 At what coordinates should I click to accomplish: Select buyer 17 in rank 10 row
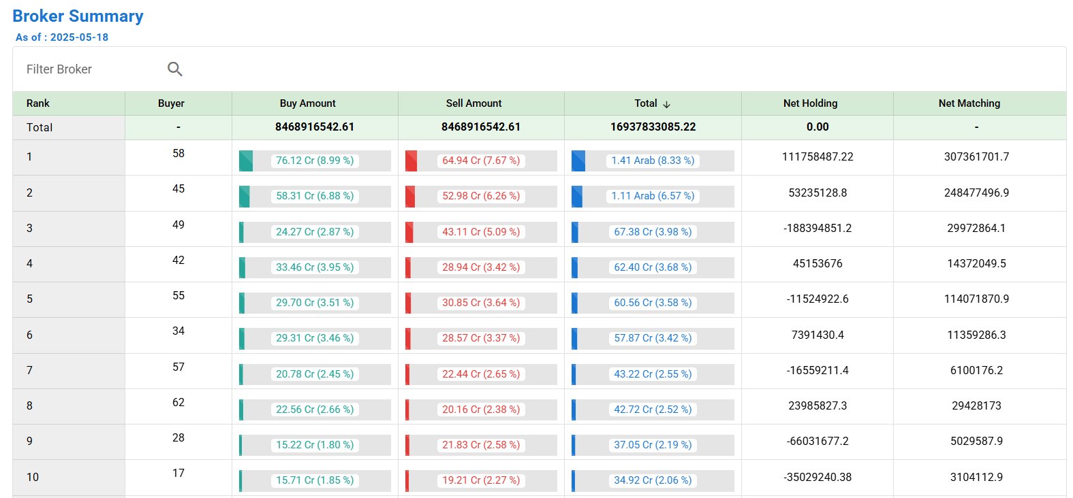click(x=178, y=474)
